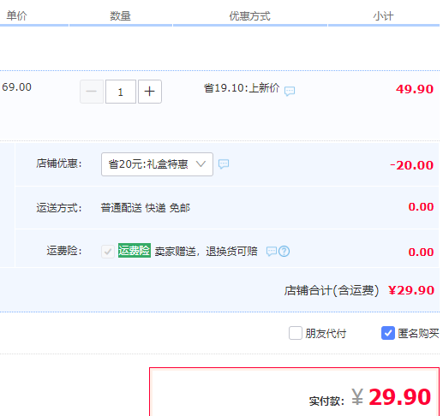Enable the 朋友代付 checkbox
443x416 pixels.
tap(296, 333)
